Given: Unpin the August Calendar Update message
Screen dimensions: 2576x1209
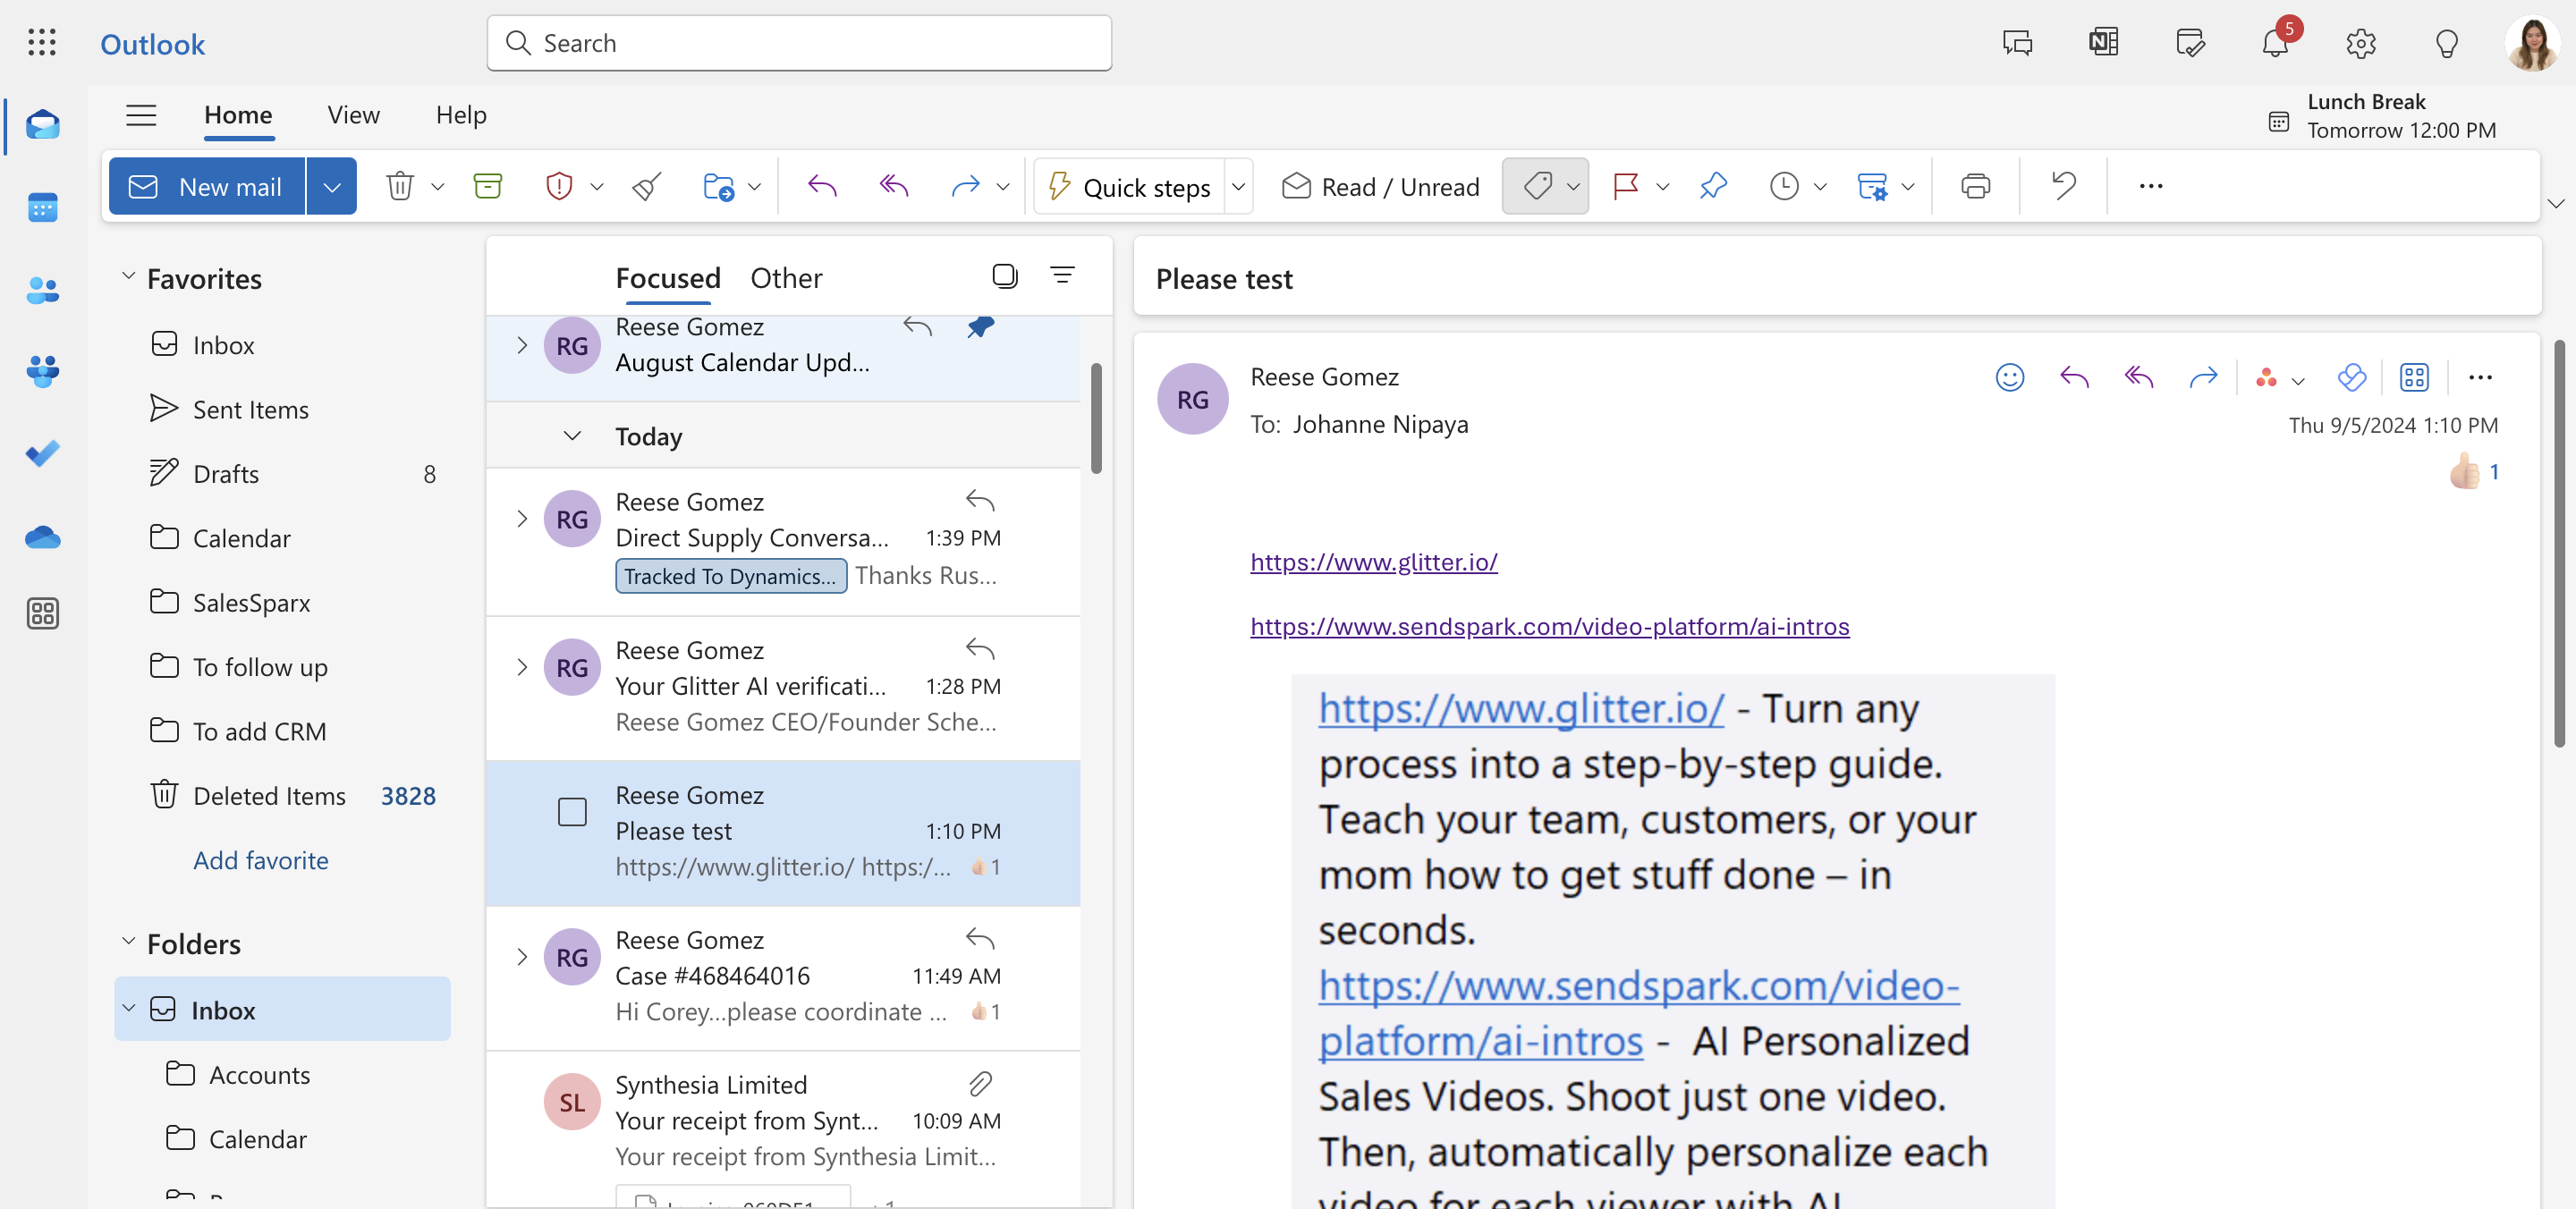Looking at the screenshot, I should tap(980, 327).
